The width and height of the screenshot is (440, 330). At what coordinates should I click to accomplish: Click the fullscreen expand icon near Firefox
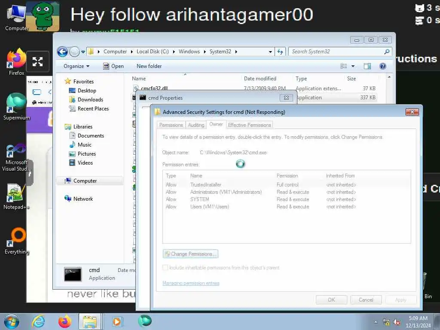[x=38, y=62]
